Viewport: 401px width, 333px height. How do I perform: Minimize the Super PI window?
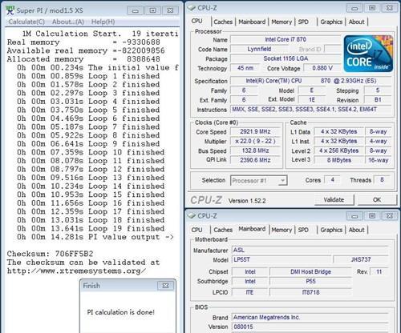(136, 10)
